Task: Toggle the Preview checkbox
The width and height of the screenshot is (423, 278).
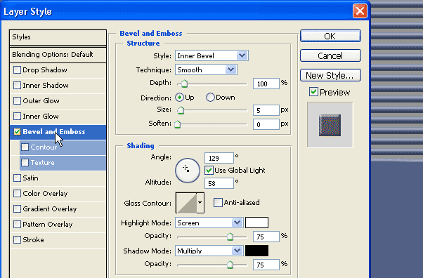Action: (313, 92)
